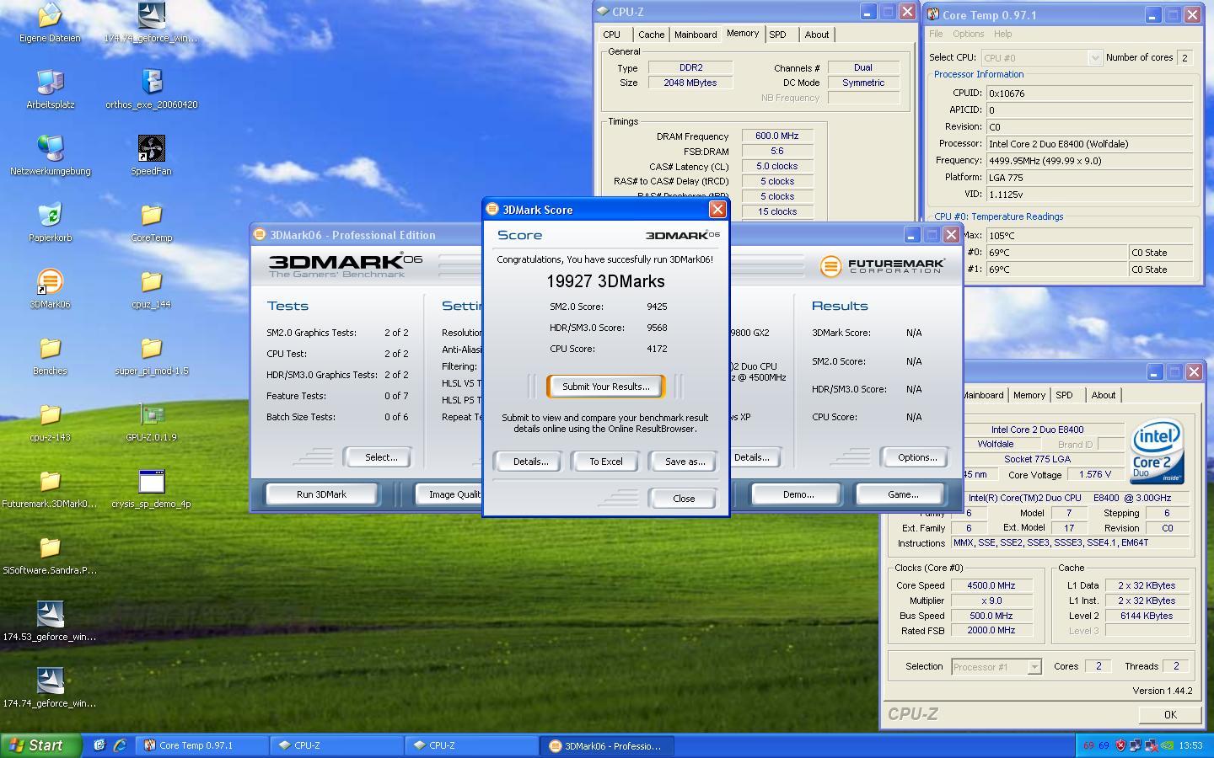This screenshot has height=758, width=1214.
Task: Expand the Select CPU dropdown in Core Temp
Action: click(1094, 57)
